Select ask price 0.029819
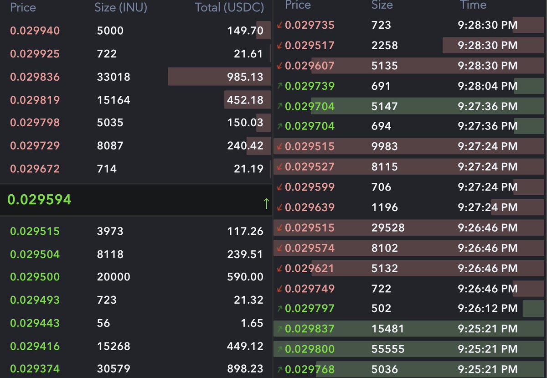This screenshot has width=547, height=378. tap(35, 100)
